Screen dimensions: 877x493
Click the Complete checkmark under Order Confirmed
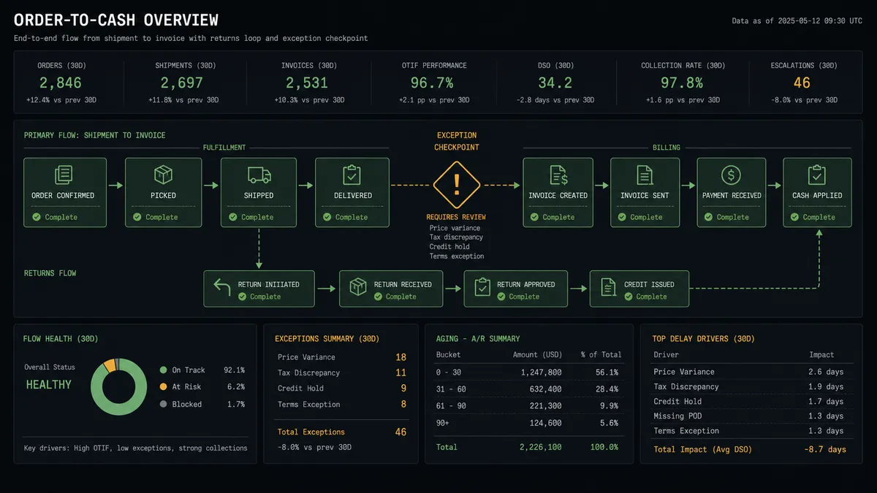[37, 217]
